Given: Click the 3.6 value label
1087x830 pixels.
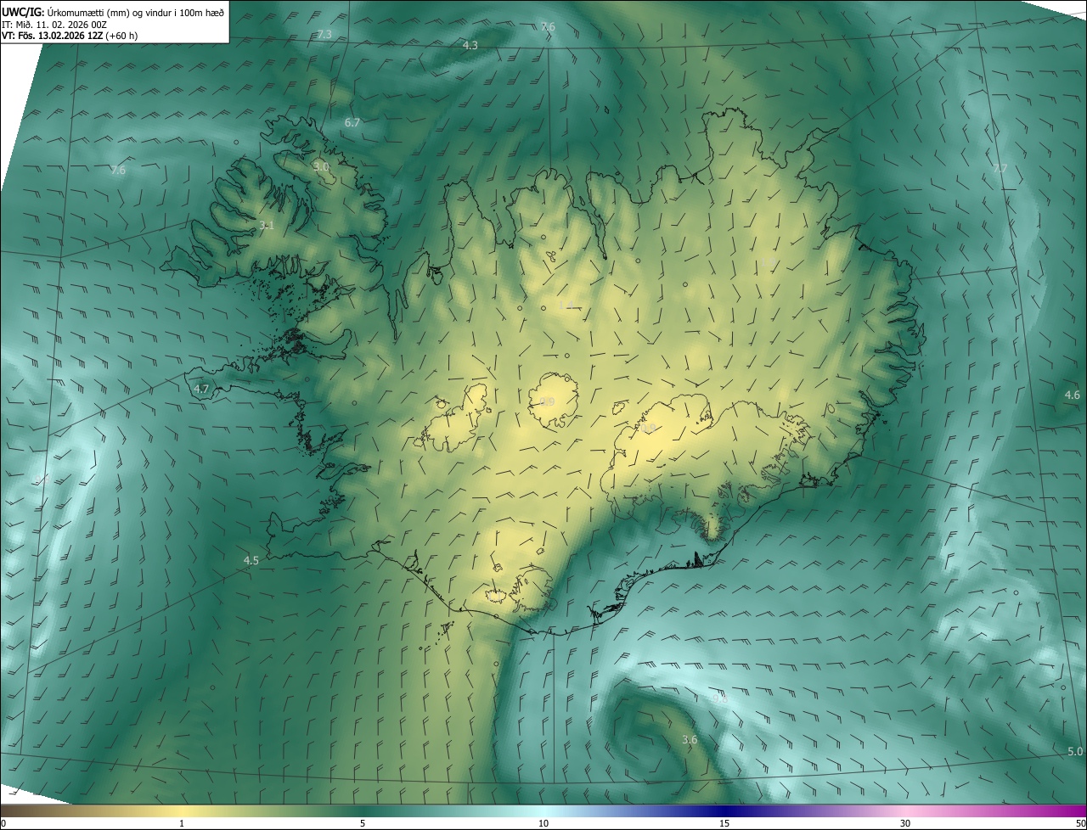Looking at the screenshot, I should (690, 739).
